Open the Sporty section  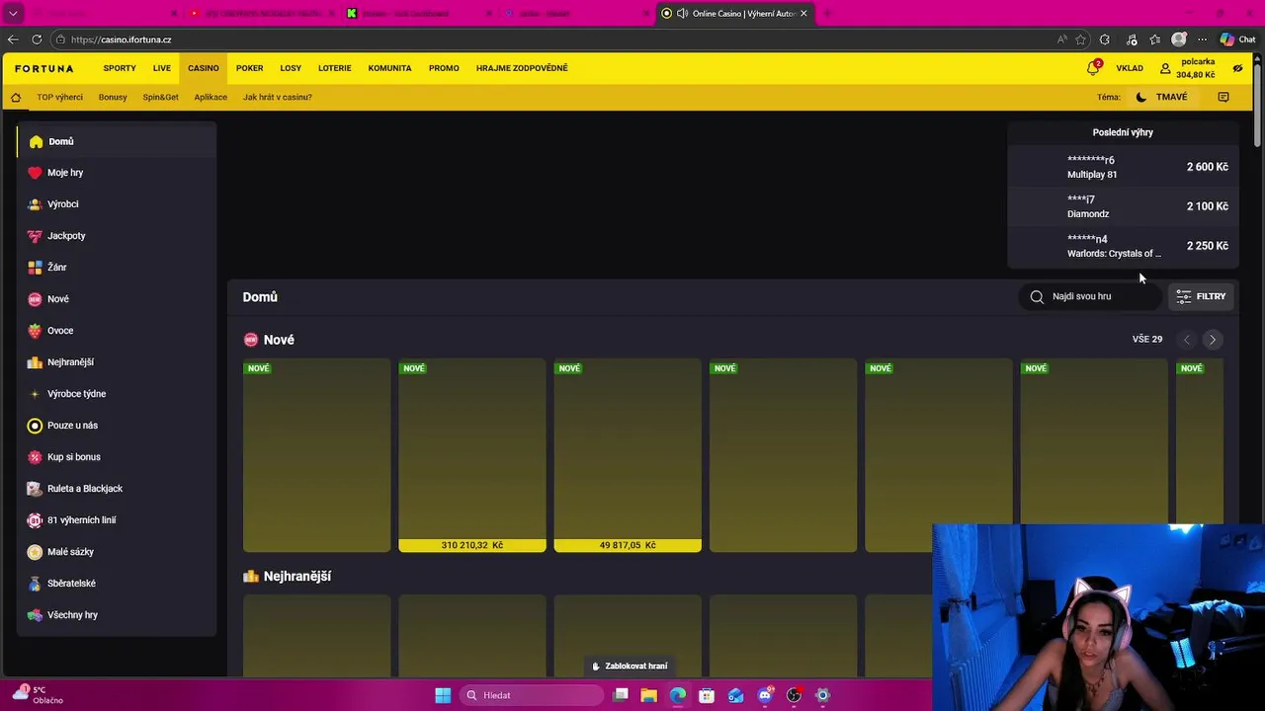coord(120,68)
